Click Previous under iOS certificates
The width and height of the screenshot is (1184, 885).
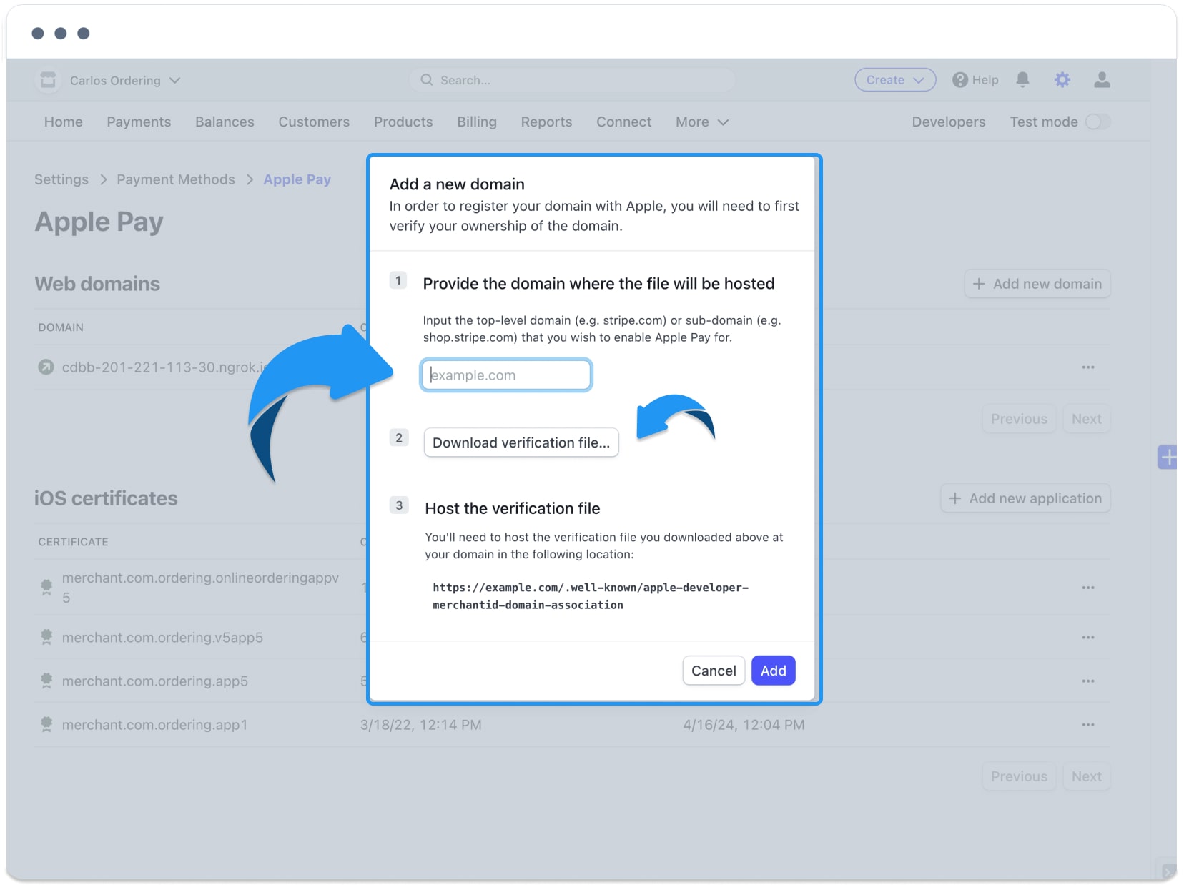click(1019, 776)
